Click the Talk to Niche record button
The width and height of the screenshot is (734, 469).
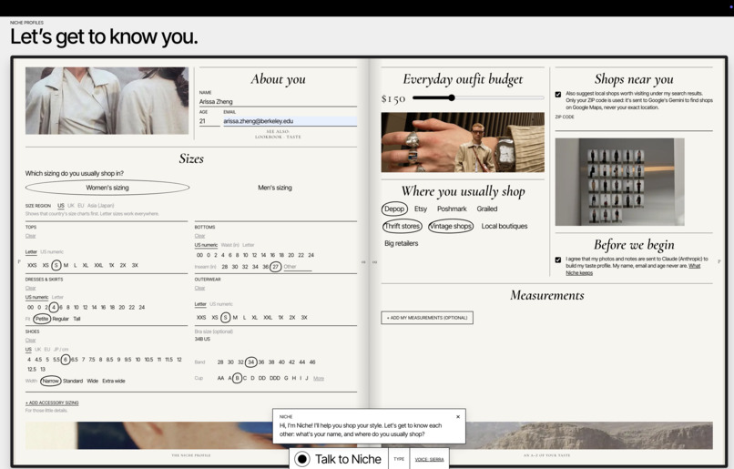point(302,459)
